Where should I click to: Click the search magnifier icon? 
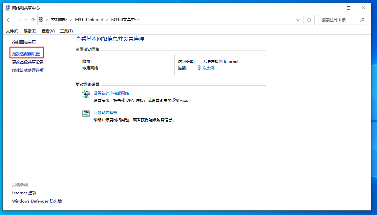pyautogui.click(x=362, y=20)
